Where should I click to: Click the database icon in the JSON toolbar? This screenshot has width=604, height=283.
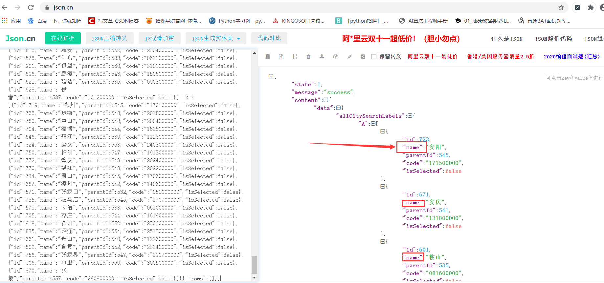click(x=268, y=57)
